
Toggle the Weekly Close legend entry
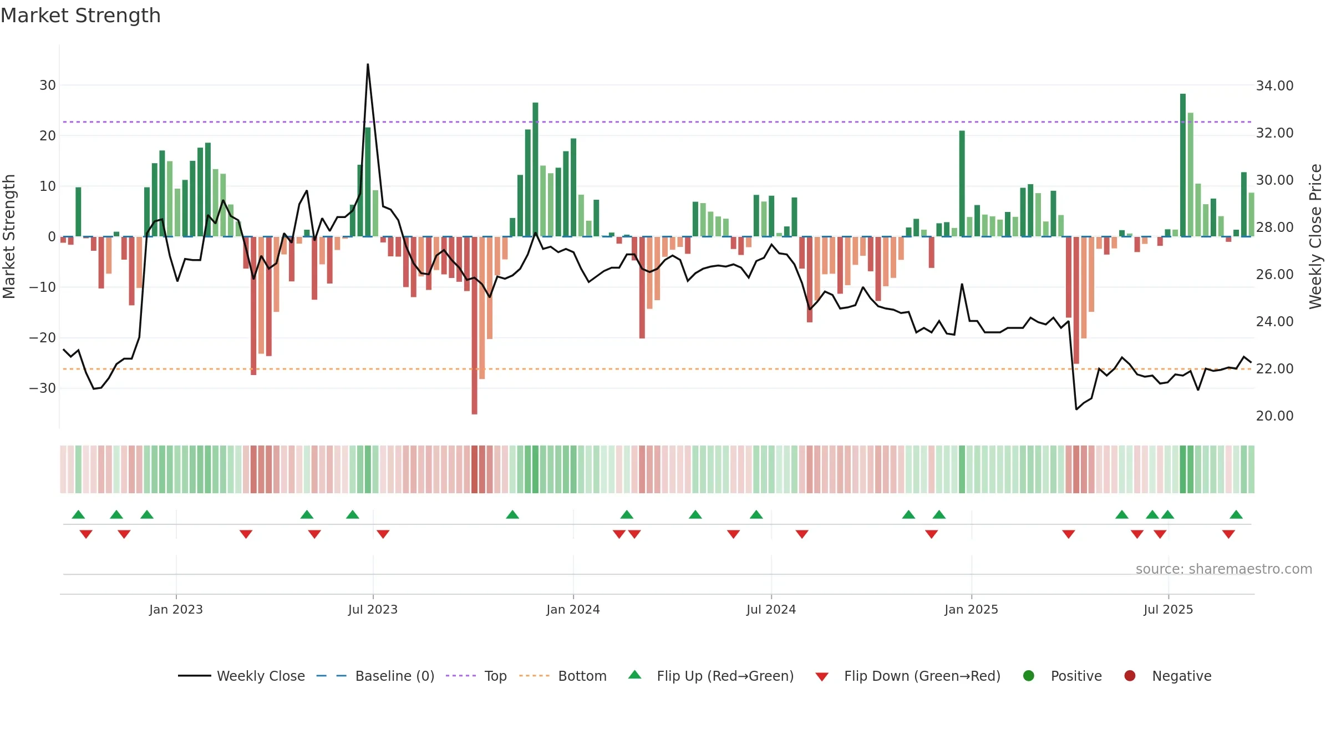[x=241, y=676]
